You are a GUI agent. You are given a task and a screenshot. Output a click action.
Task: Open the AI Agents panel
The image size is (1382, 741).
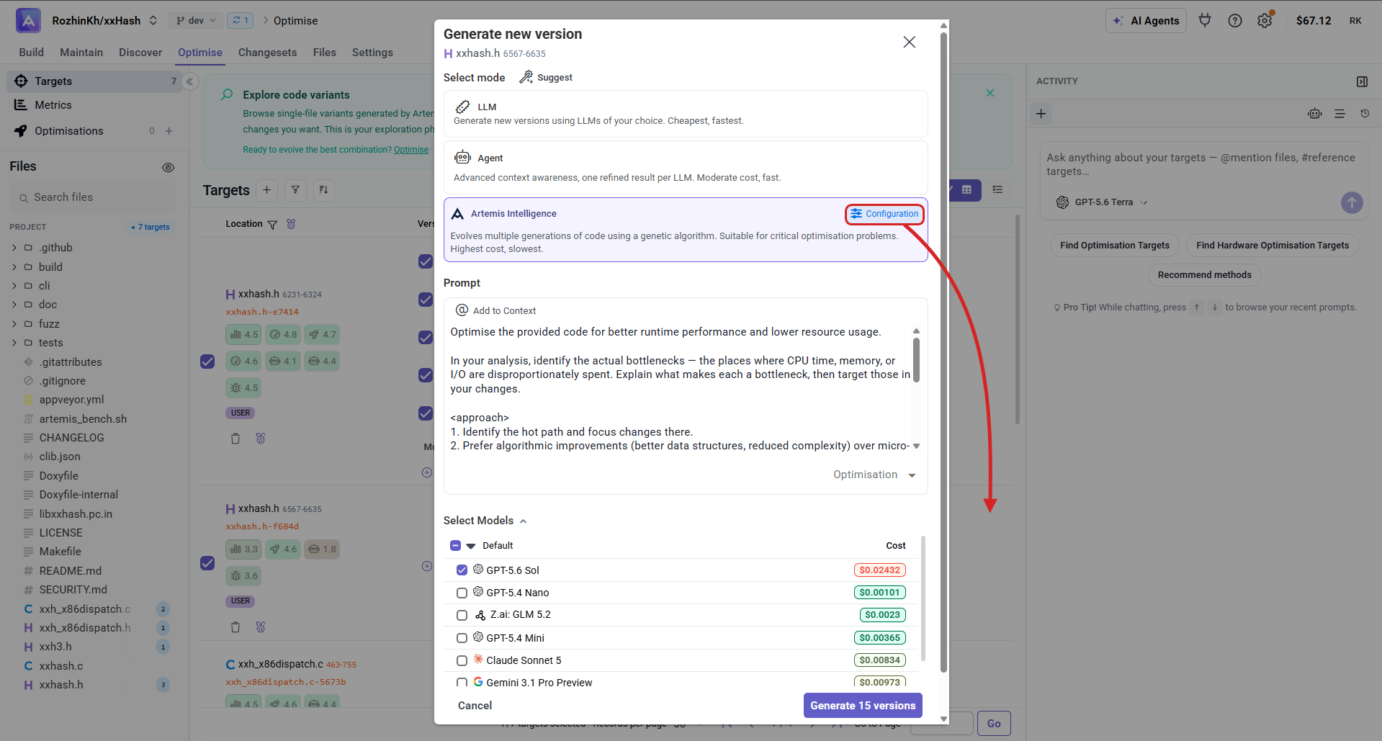pos(1147,21)
